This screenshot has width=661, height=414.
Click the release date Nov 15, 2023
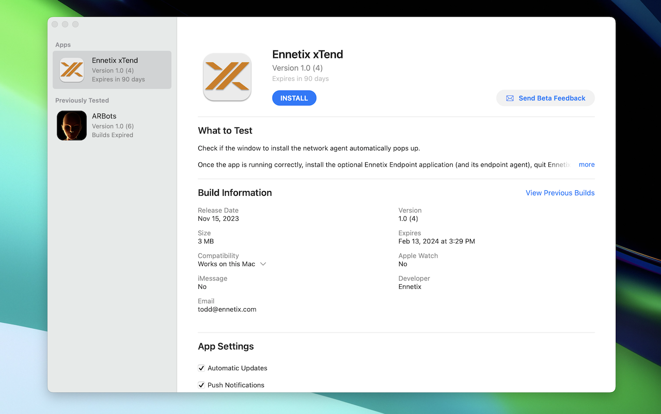coord(218,219)
